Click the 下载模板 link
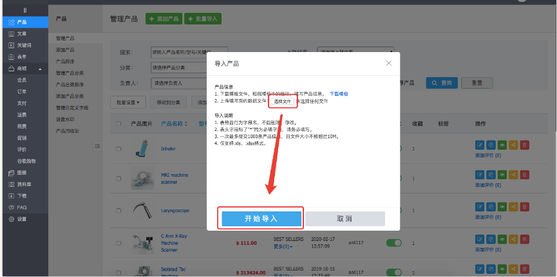Screen dimensions: 557x277 tap(339, 94)
